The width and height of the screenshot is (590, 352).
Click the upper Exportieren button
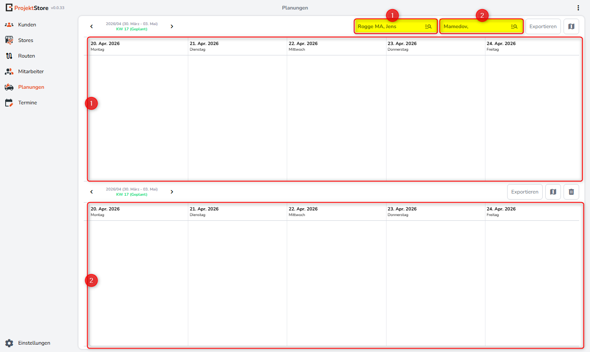coord(543,26)
